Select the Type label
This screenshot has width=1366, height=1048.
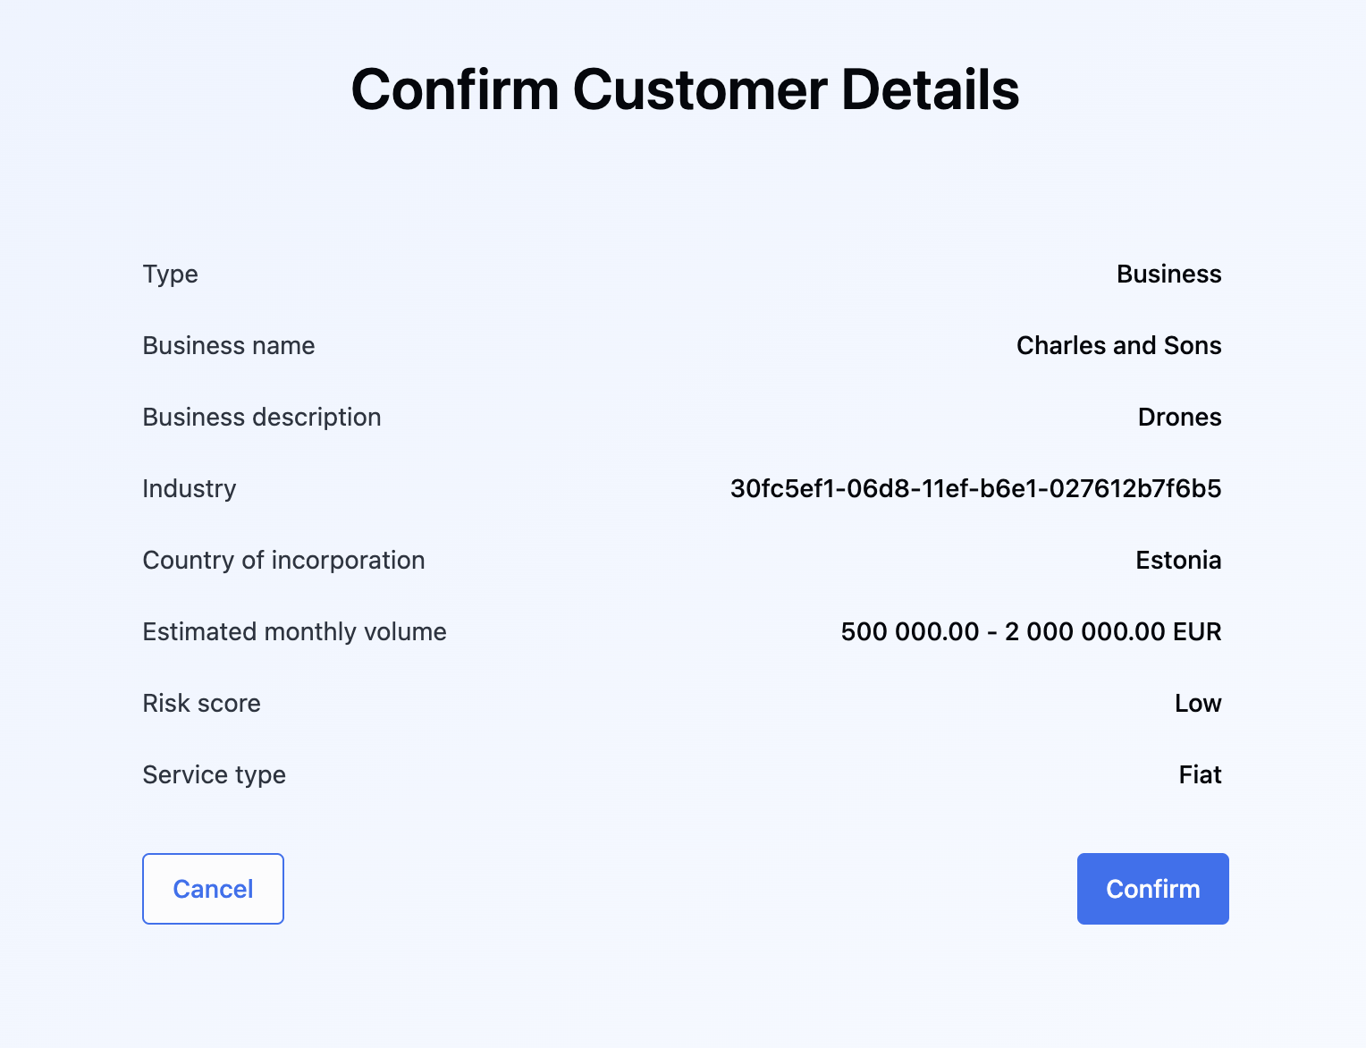(x=170, y=275)
